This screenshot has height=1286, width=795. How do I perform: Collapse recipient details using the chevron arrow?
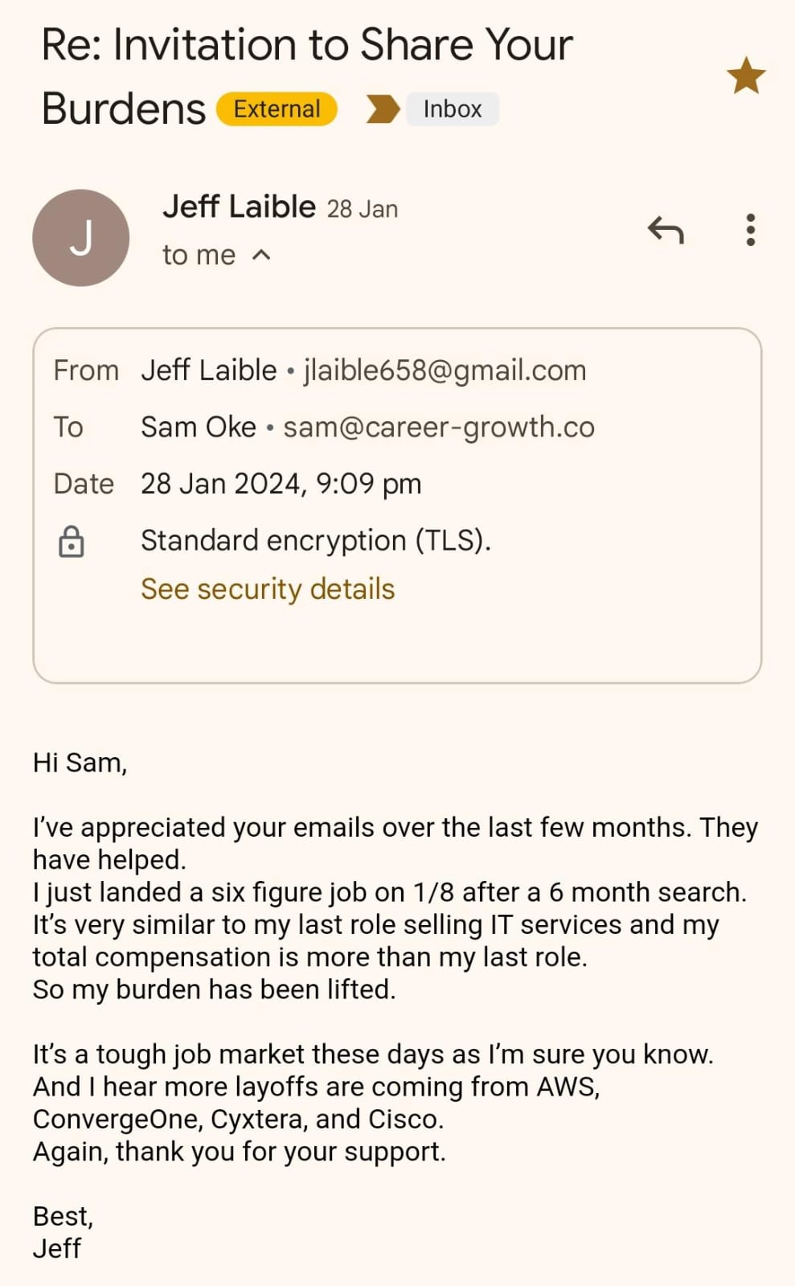[x=261, y=256]
